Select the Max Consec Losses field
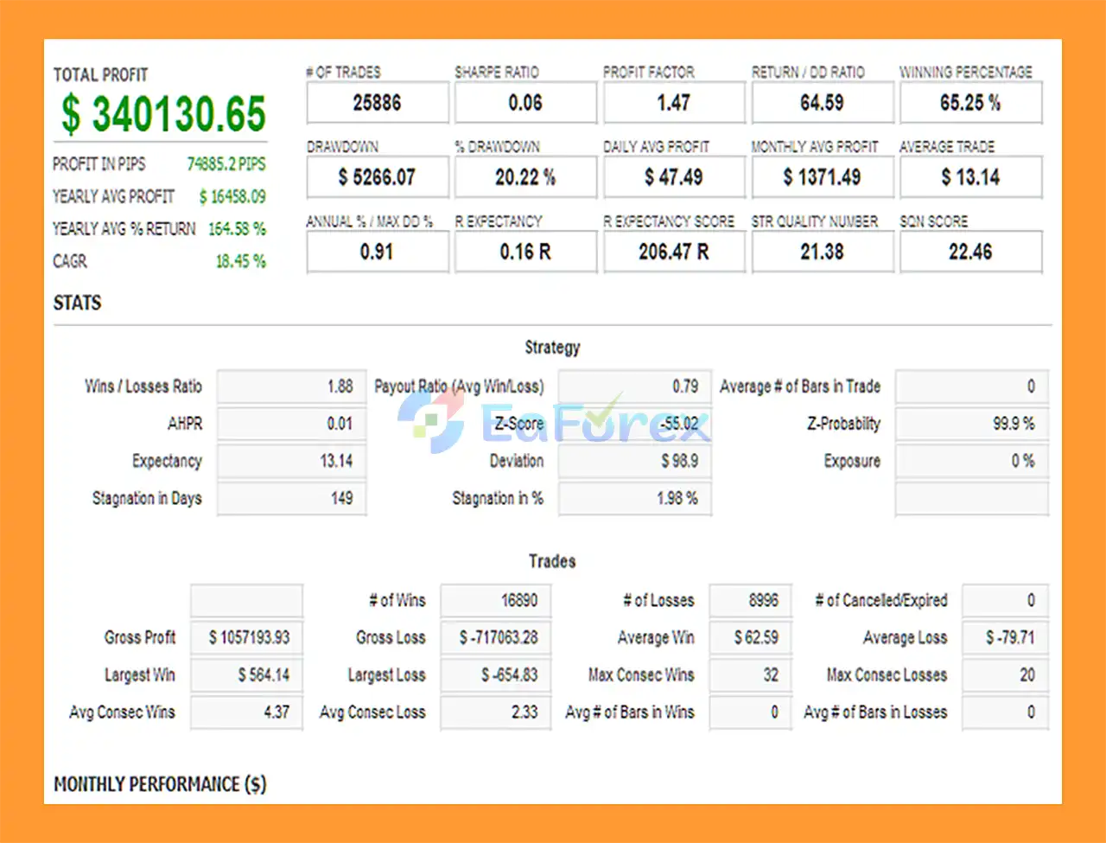The width and height of the screenshot is (1106, 843). (1005, 675)
